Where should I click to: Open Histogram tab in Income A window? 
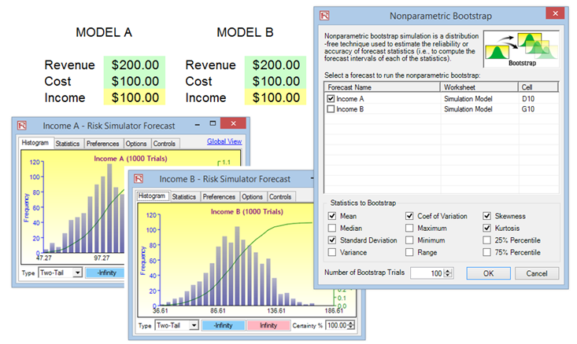35,143
